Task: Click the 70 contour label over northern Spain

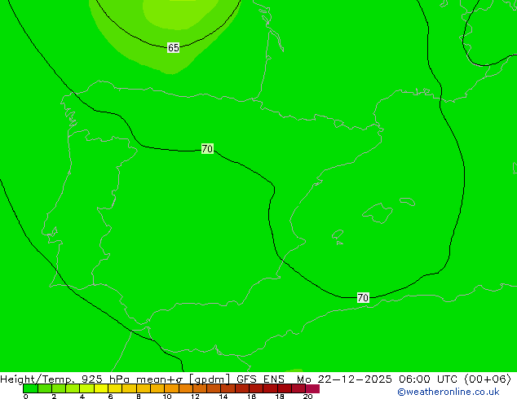Action: [x=207, y=149]
